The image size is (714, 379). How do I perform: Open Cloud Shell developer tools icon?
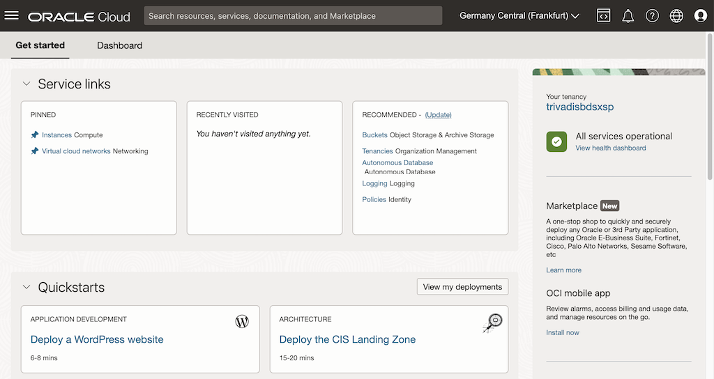(603, 16)
